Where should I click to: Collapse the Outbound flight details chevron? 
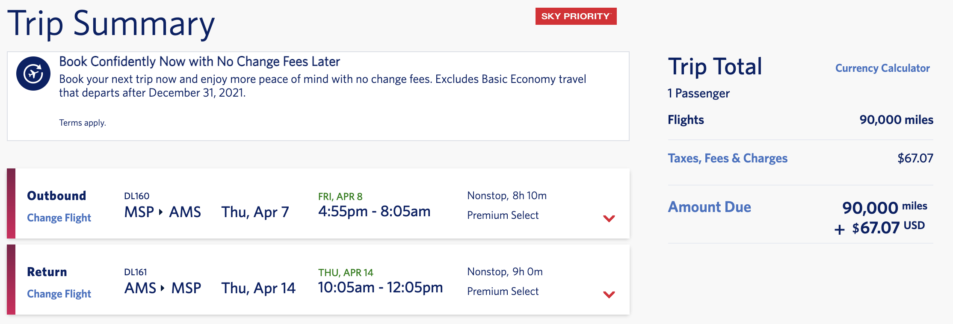(608, 218)
